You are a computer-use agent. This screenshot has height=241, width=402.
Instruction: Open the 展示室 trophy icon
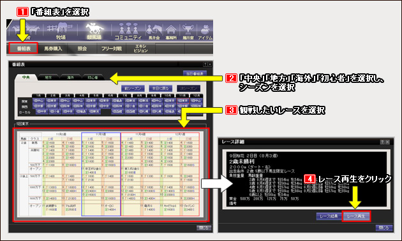[x=188, y=31]
